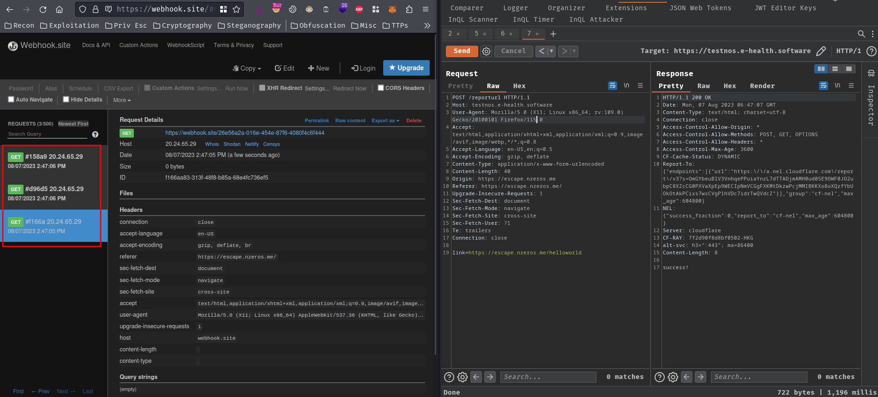The image size is (878, 397).
Task: Delete the request via Delete link
Action: tap(414, 120)
